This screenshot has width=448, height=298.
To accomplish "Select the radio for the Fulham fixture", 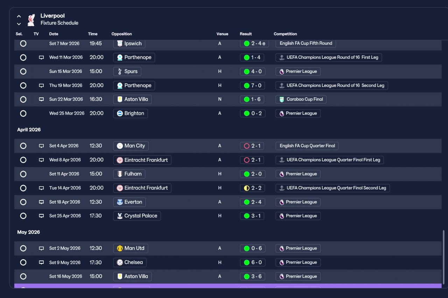I will tap(23, 174).
